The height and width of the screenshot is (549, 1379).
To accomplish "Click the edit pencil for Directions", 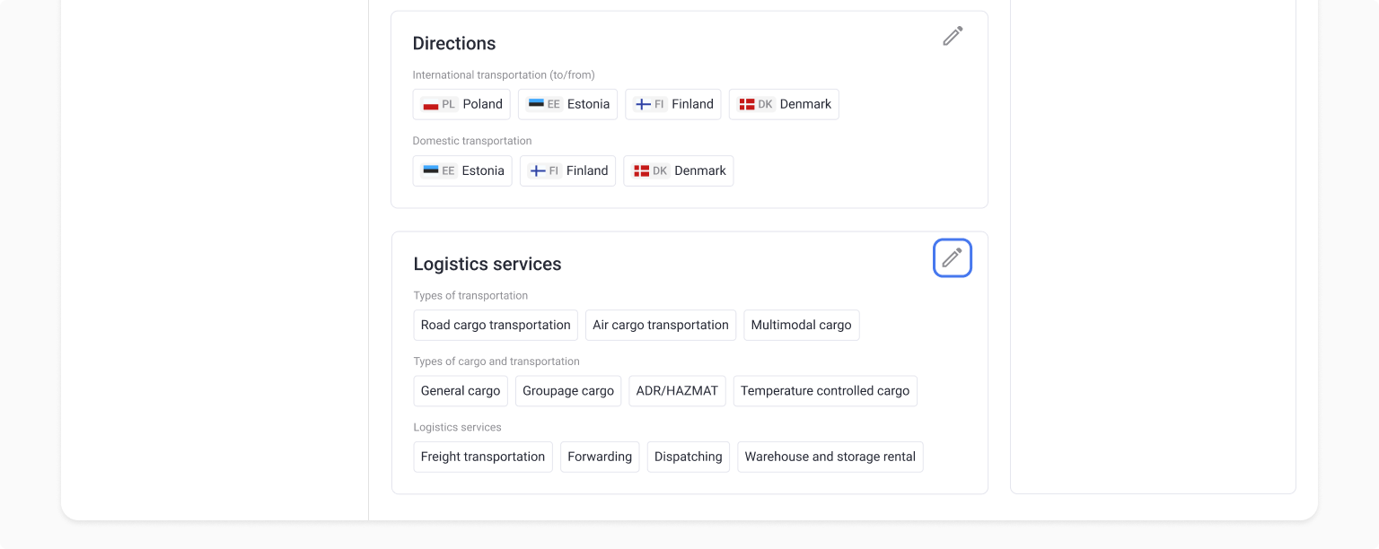I will [x=953, y=36].
